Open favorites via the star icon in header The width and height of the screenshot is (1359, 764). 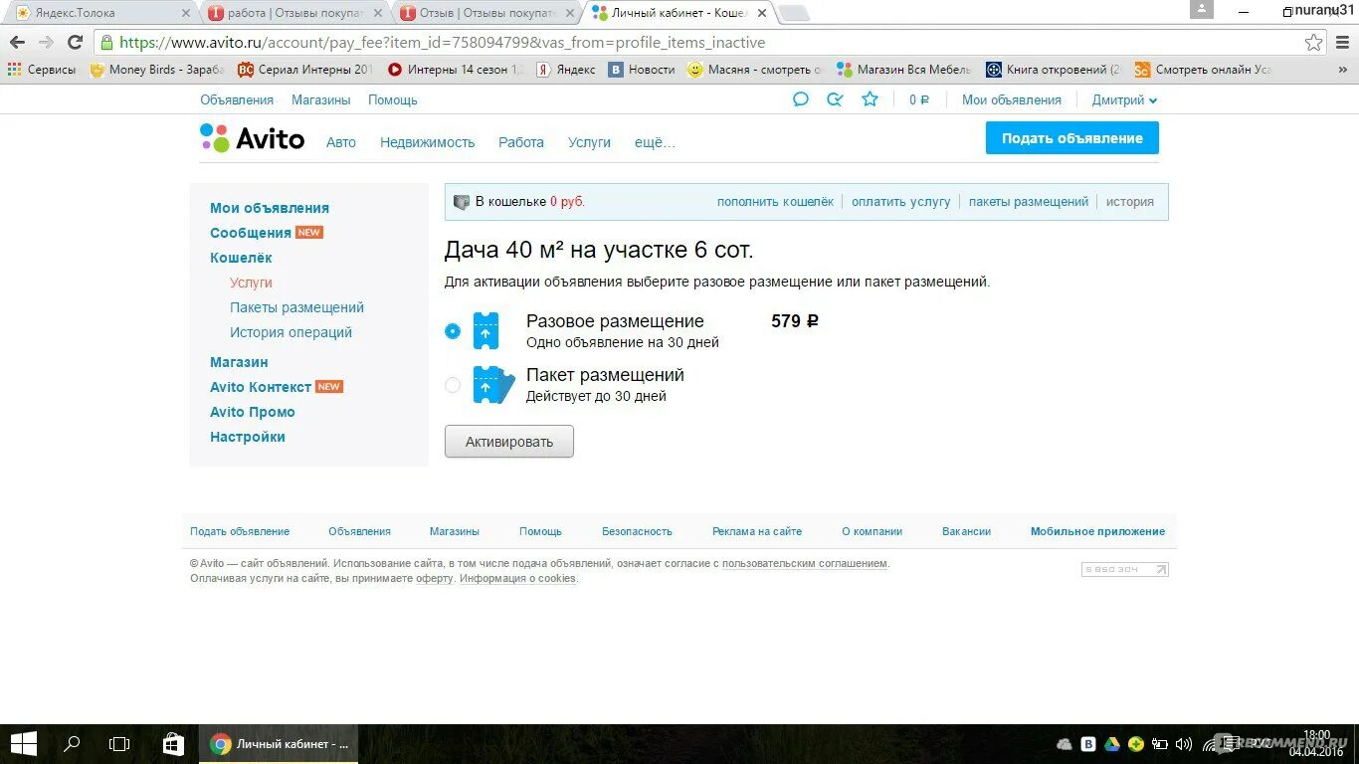870,99
